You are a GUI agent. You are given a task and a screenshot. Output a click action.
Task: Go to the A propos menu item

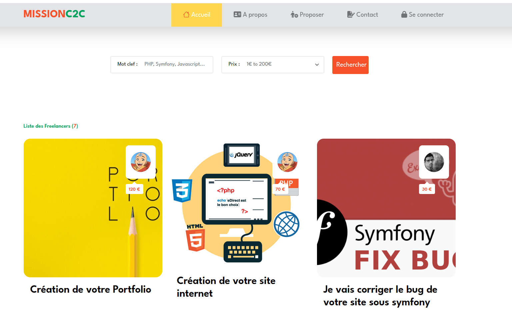(x=251, y=15)
